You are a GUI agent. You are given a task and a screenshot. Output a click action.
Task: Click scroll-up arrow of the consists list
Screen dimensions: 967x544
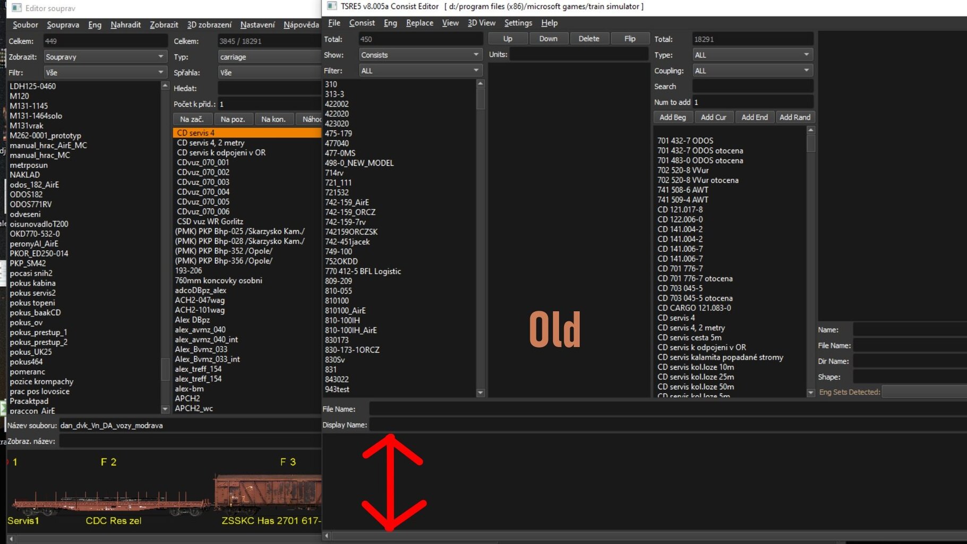coord(481,84)
